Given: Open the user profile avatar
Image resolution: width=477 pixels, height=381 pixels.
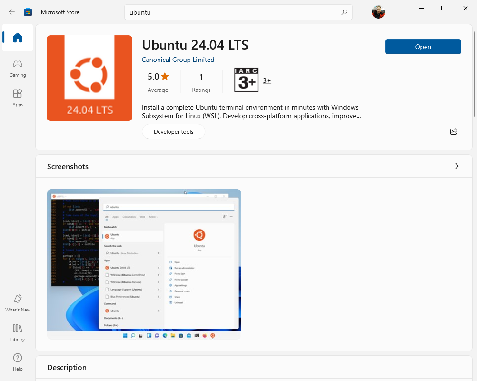Looking at the screenshot, I should pos(378,12).
